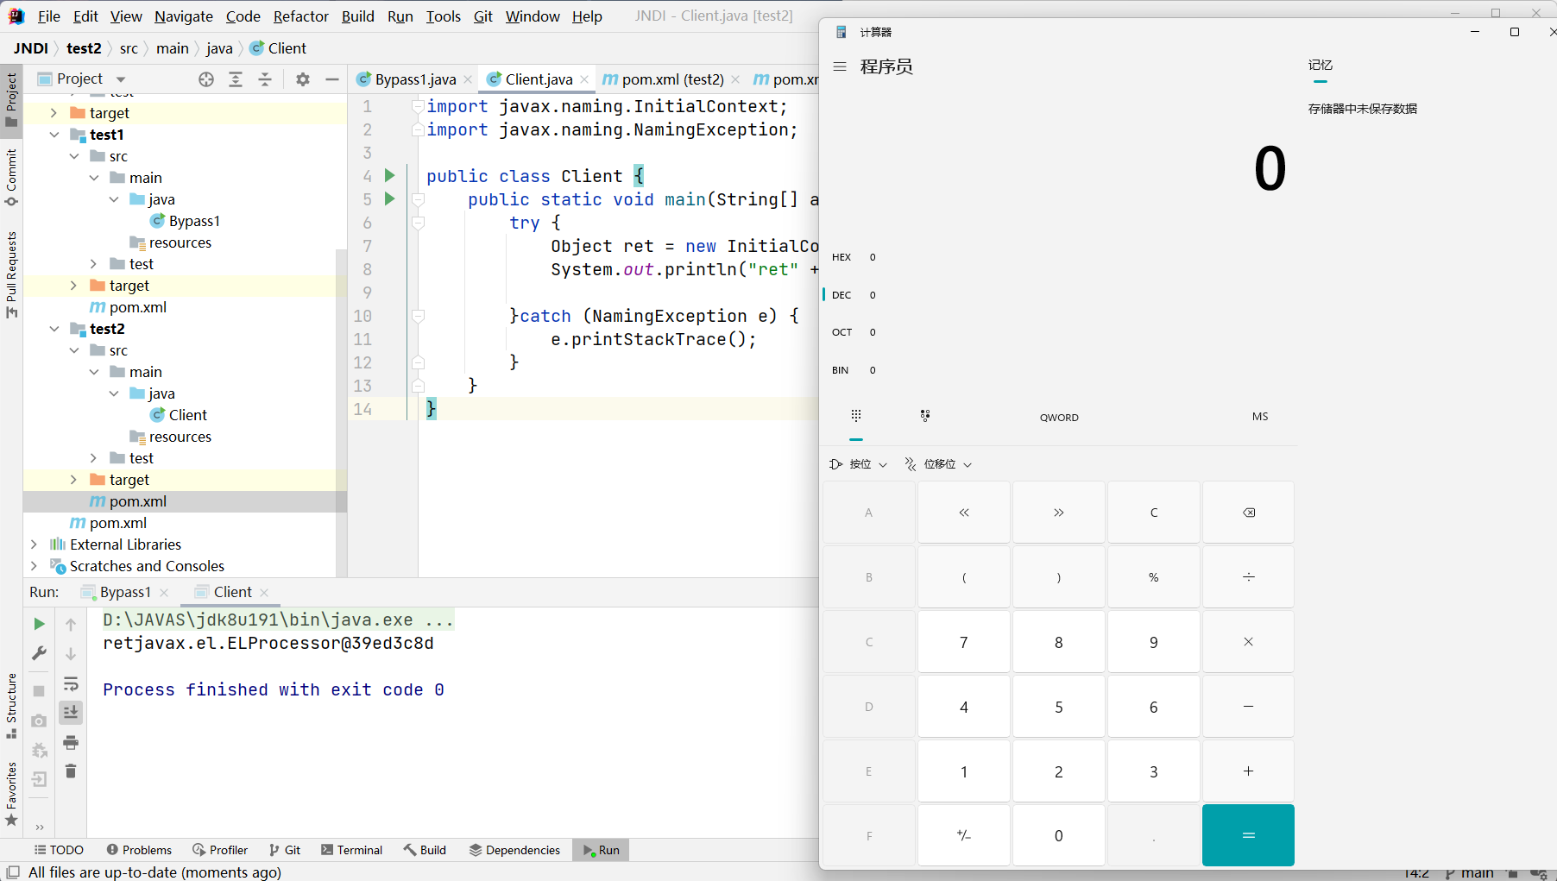Viewport: 1557px width, 881px height.
Task: Open the bitwise (按位) dropdown
Action: click(x=859, y=464)
